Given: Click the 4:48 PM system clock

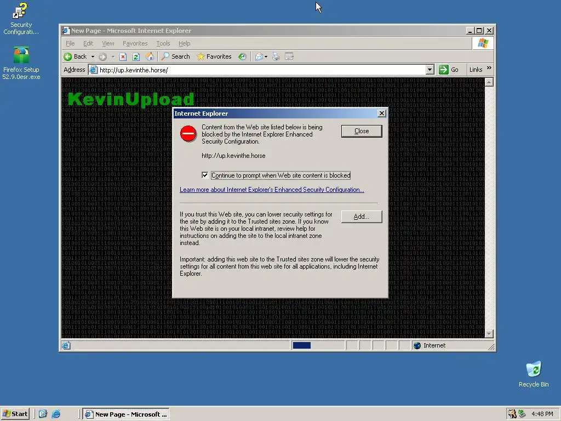Looking at the screenshot, I should click(x=542, y=414).
